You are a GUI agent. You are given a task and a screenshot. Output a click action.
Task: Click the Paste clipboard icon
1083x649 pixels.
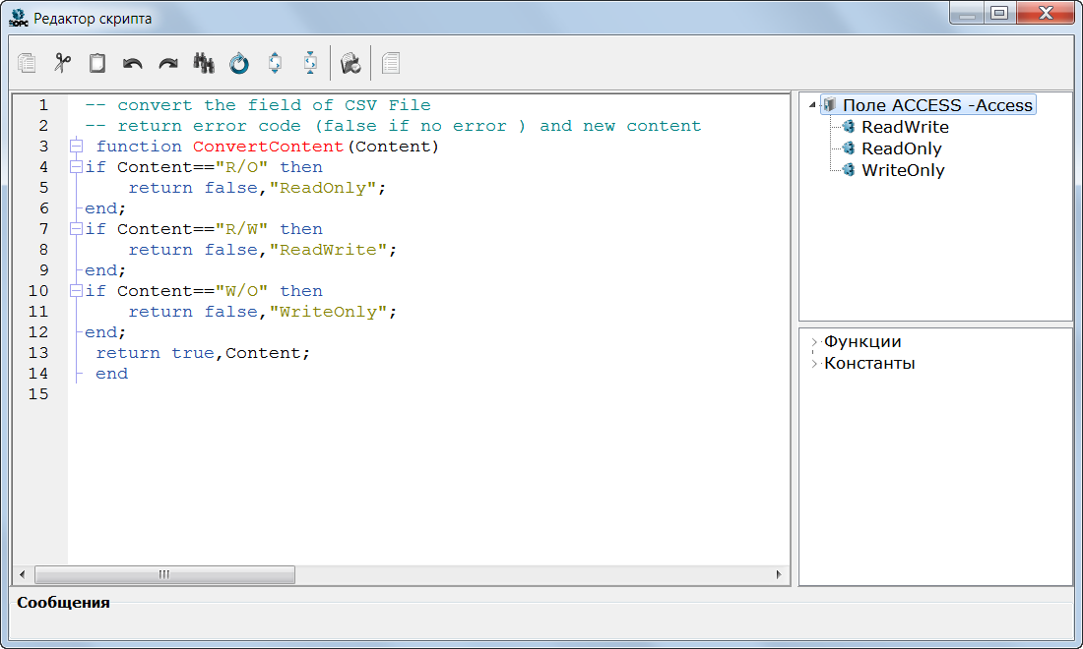tap(97, 63)
